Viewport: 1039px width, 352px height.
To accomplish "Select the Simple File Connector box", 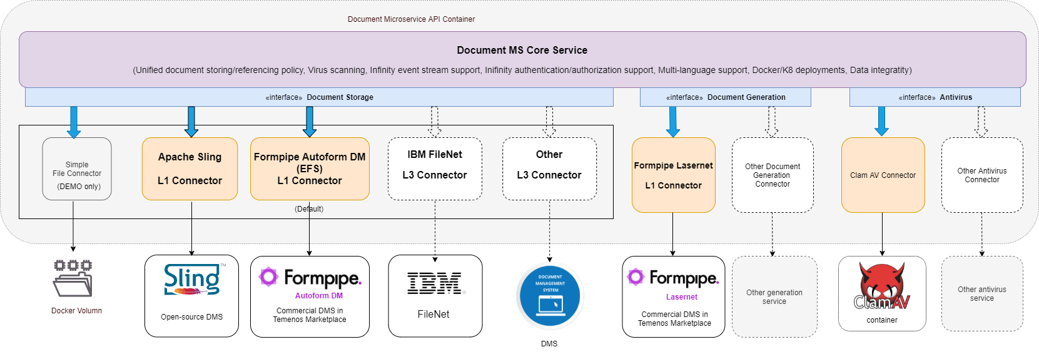I will point(77,169).
